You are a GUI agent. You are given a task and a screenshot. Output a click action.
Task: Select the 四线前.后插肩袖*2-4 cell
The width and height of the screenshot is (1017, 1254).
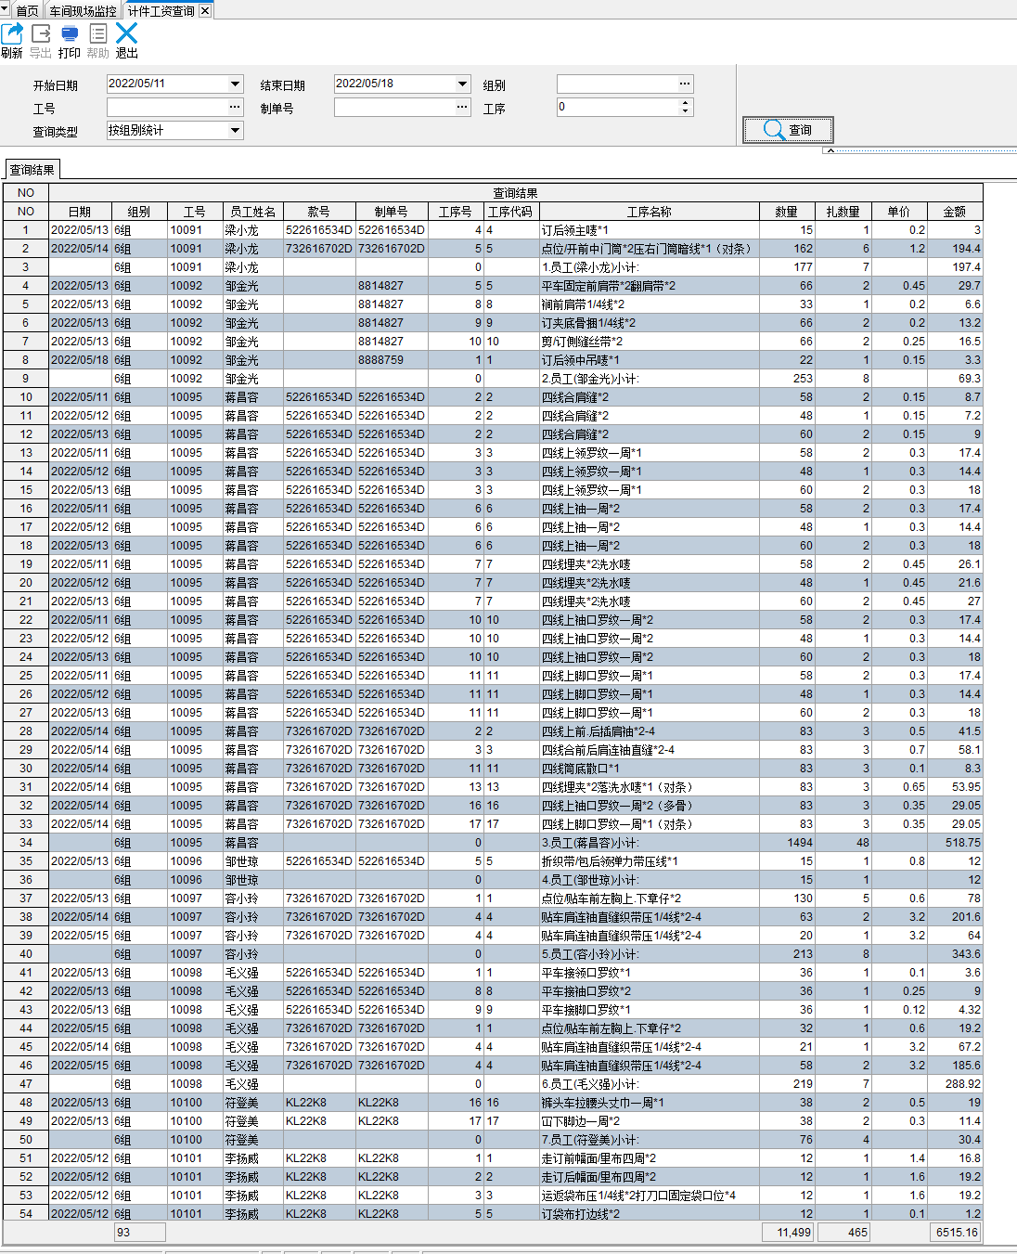click(650, 731)
